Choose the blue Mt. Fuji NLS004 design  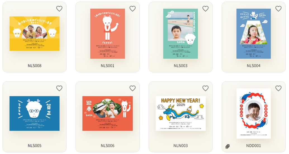coord(254,34)
